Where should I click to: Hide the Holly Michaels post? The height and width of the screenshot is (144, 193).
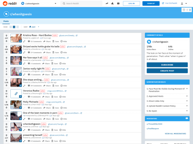(x=64, y=108)
